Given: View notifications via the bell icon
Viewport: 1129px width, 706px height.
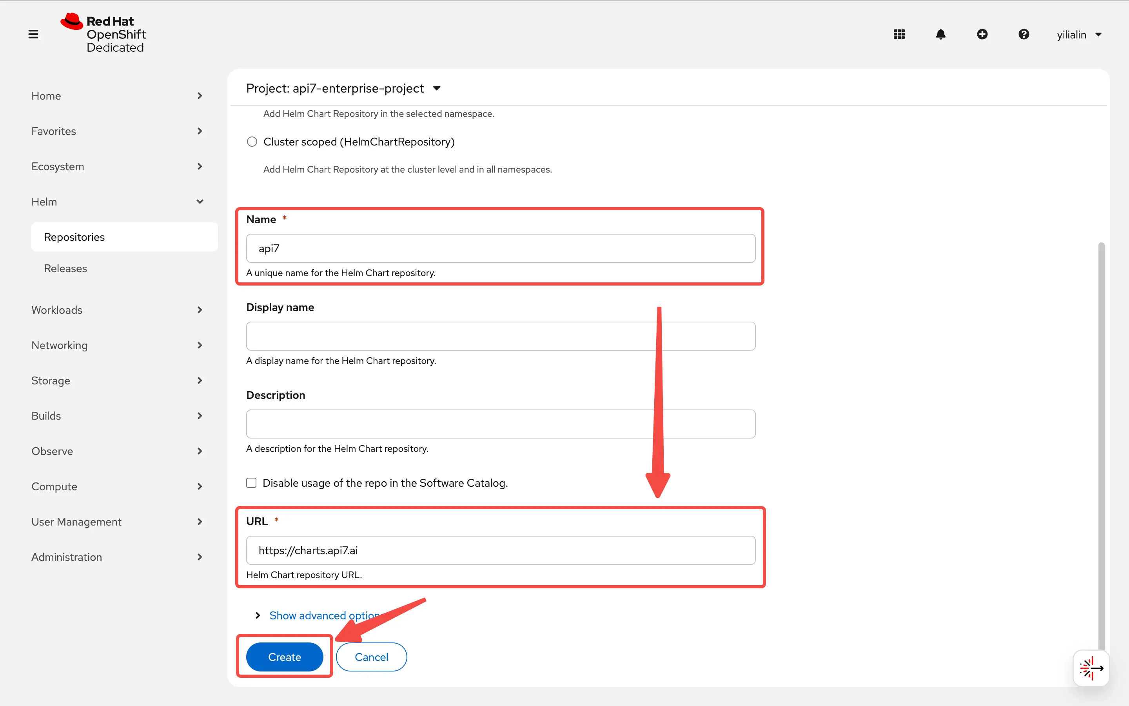Looking at the screenshot, I should (x=940, y=34).
